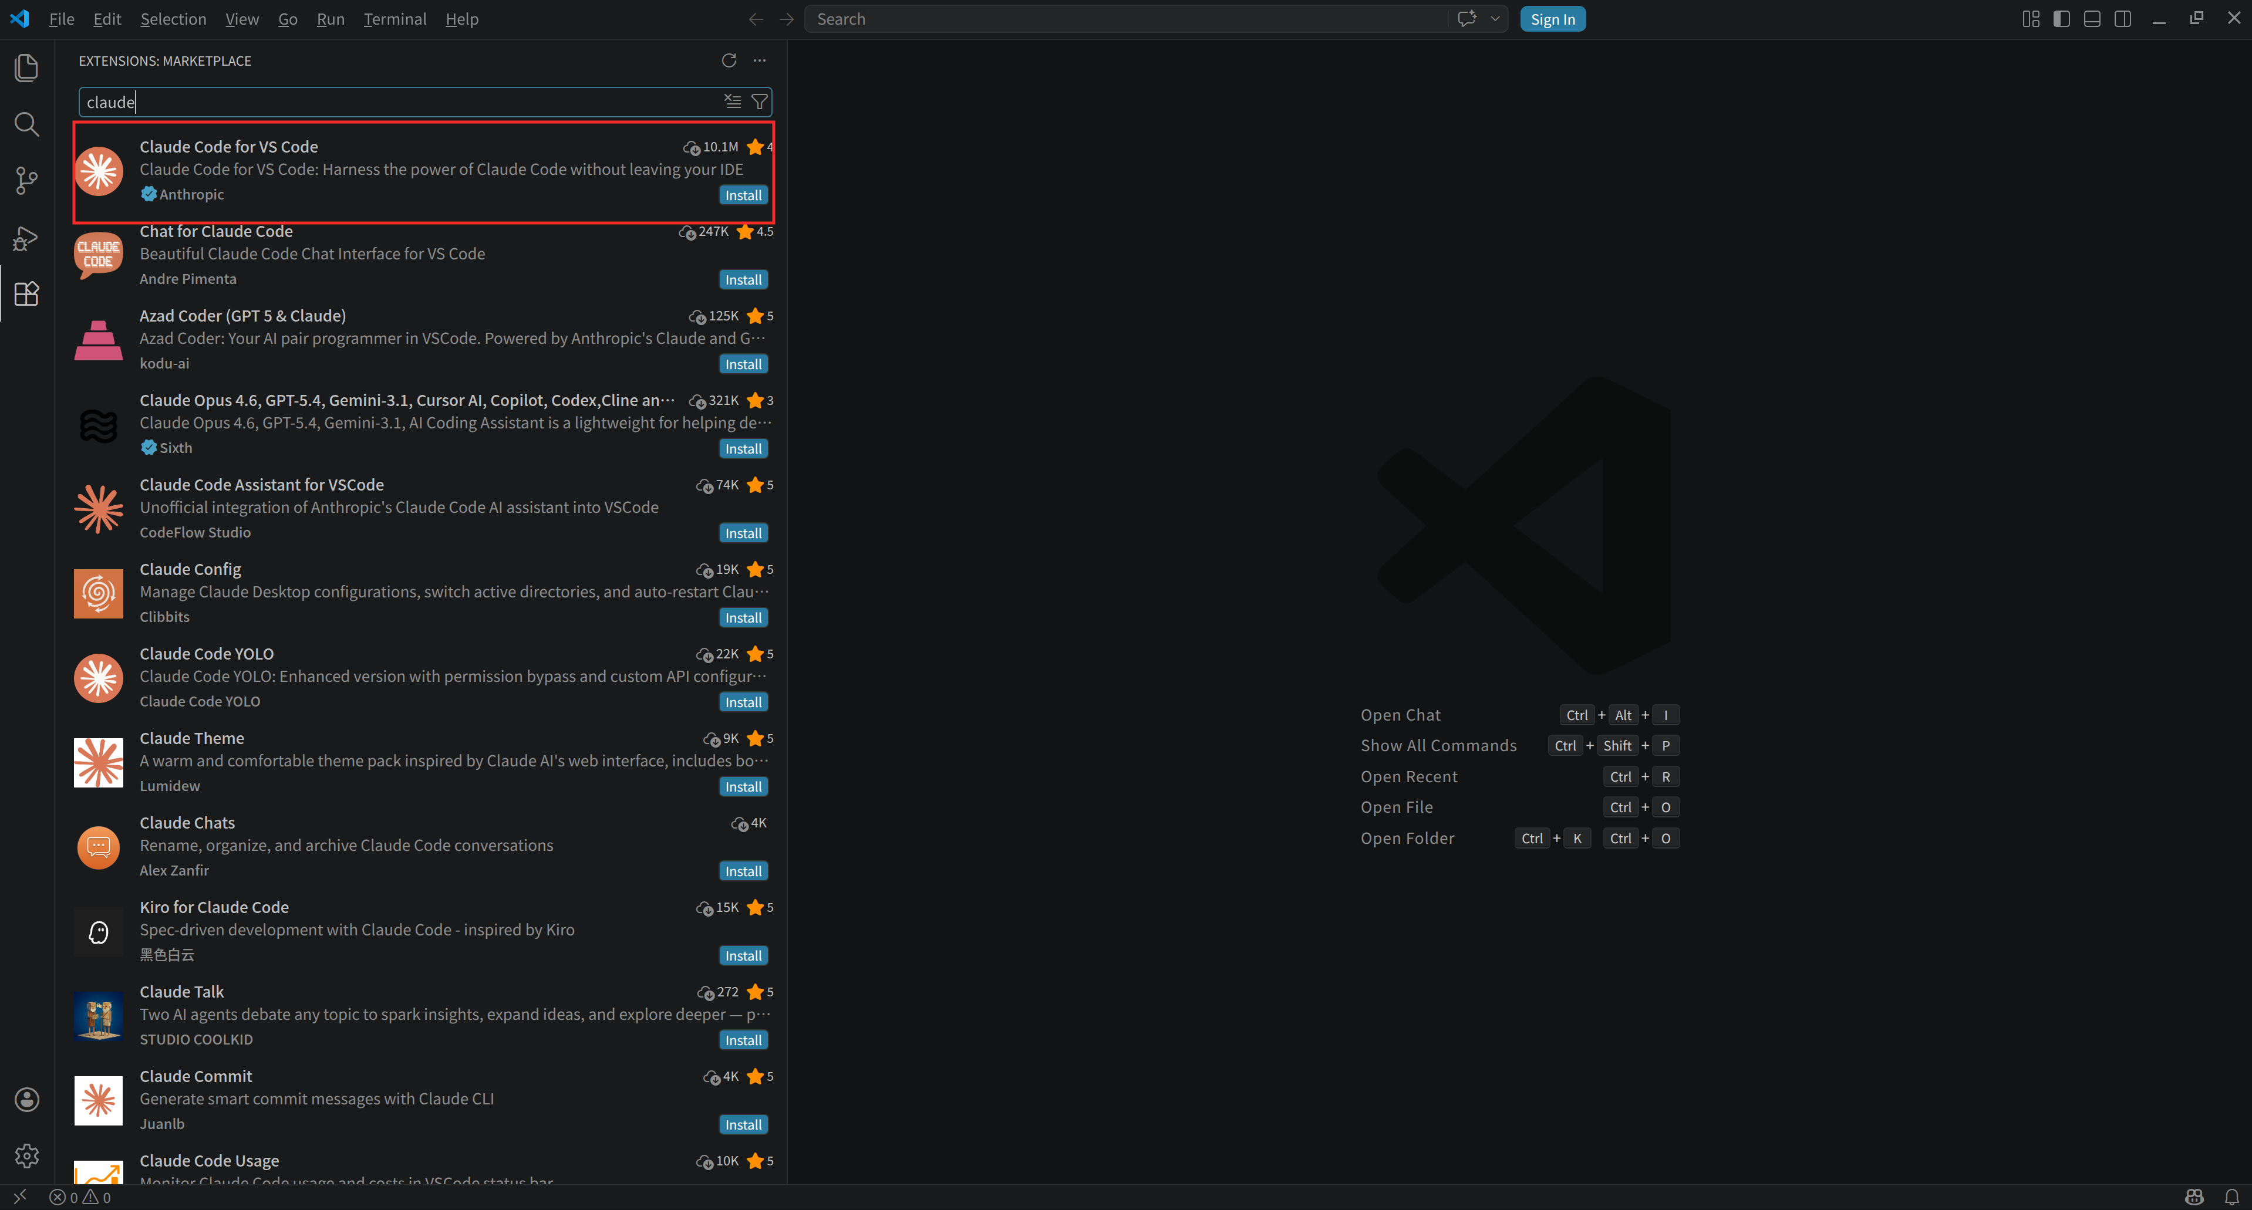Open the Selection menu
The height and width of the screenshot is (1210, 2252).
click(173, 19)
